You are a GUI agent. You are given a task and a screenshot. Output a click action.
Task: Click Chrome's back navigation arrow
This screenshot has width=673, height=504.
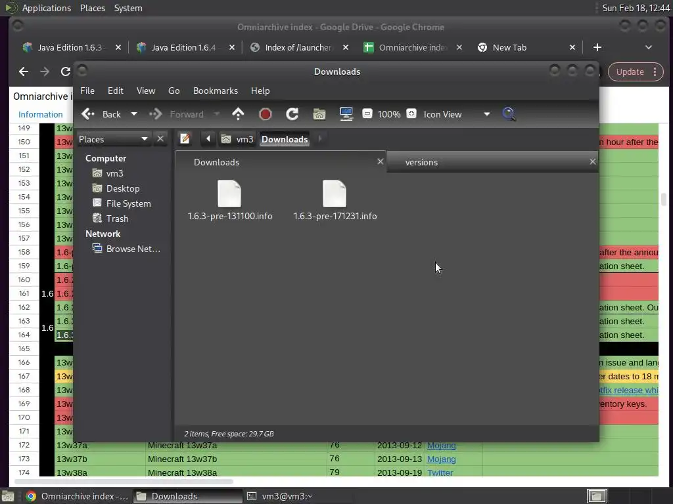click(24, 72)
